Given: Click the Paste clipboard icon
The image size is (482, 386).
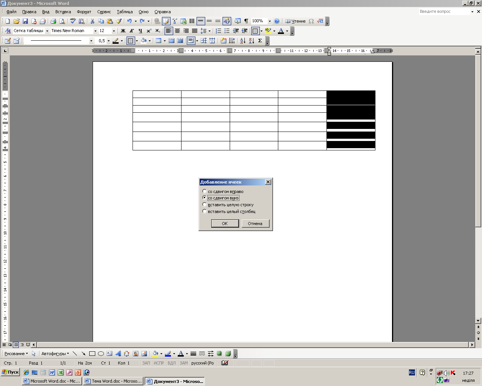Looking at the screenshot, I should [110, 21].
